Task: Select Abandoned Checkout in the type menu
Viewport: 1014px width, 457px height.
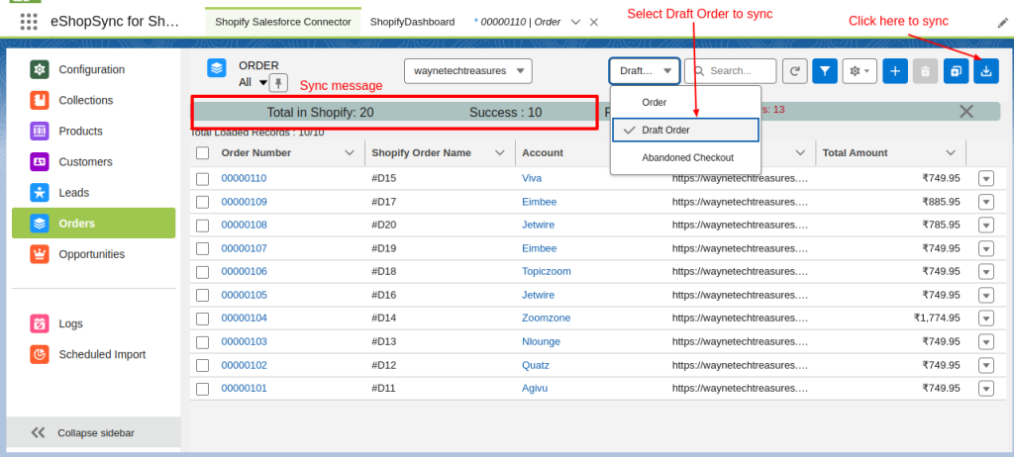Action: [684, 157]
